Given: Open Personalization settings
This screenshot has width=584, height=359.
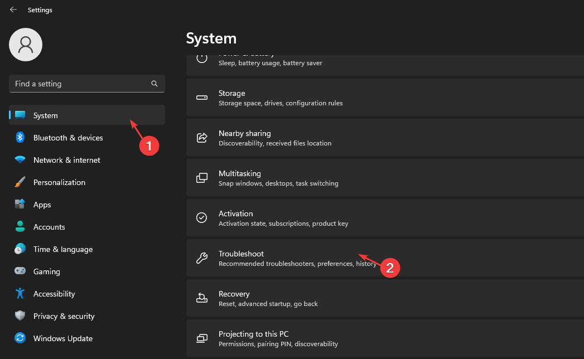Looking at the screenshot, I should click(87, 182).
